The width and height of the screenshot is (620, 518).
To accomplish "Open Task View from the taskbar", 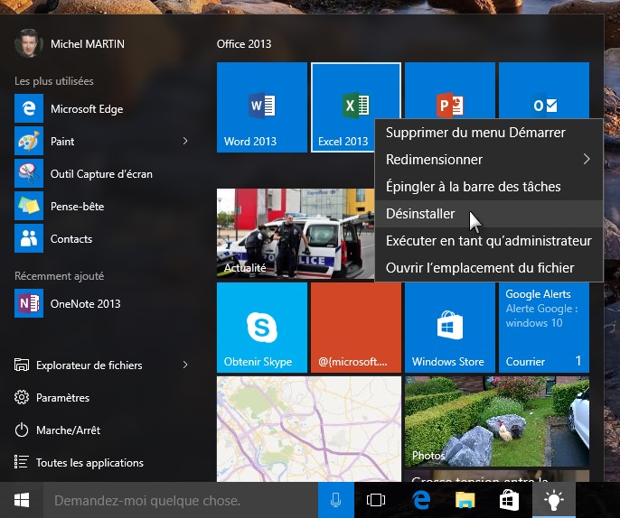I will [x=376, y=500].
